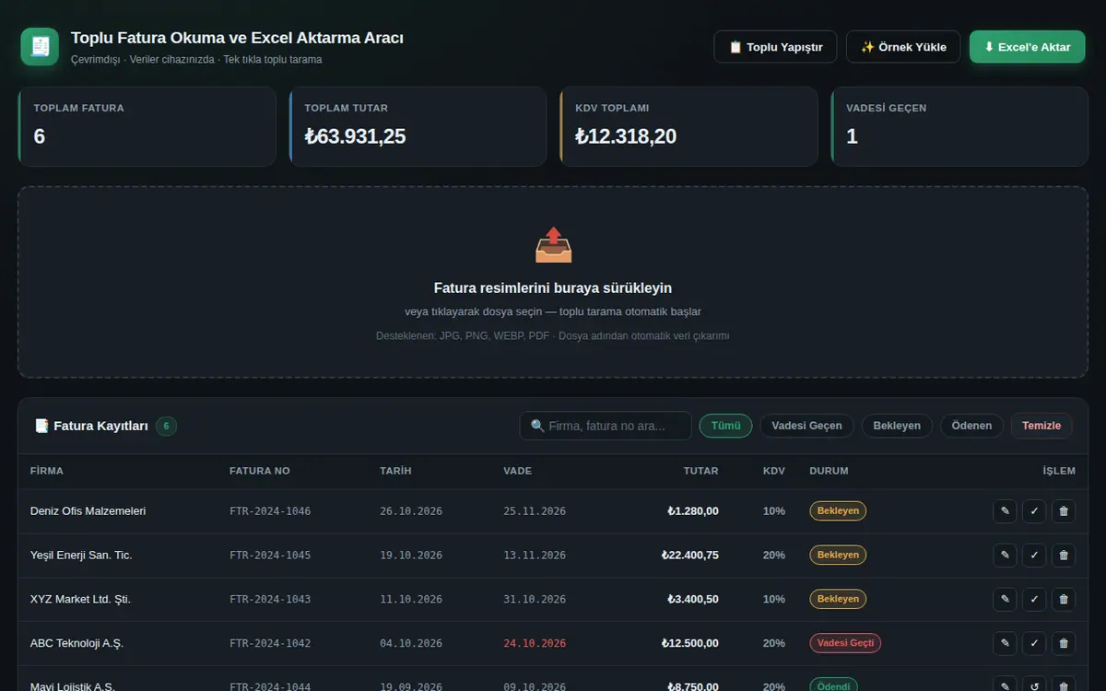Click the TUTAR column header
Screen dimensions: 1106x691
point(700,471)
